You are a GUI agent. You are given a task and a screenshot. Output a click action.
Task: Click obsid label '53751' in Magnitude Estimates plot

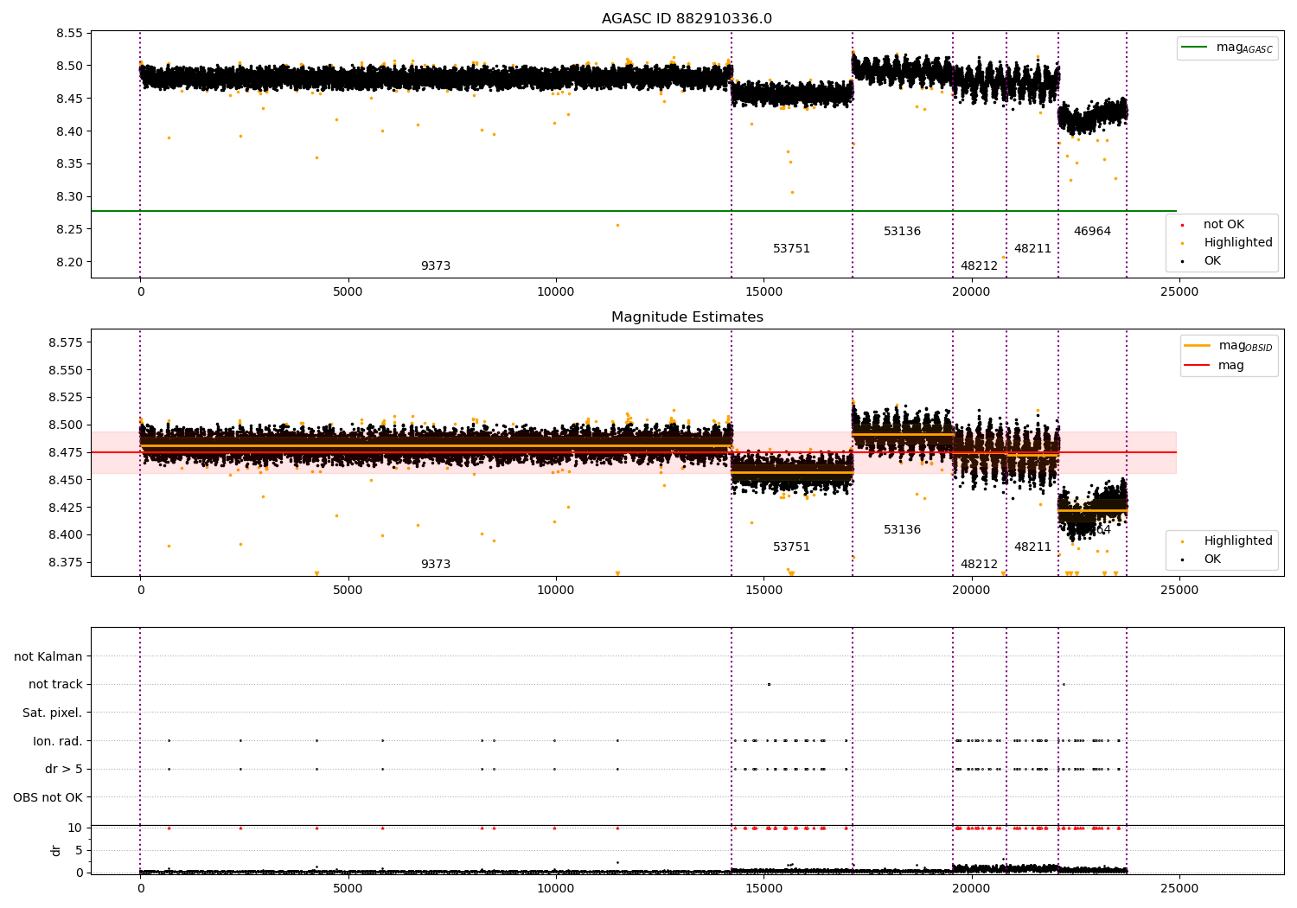(791, 547)
